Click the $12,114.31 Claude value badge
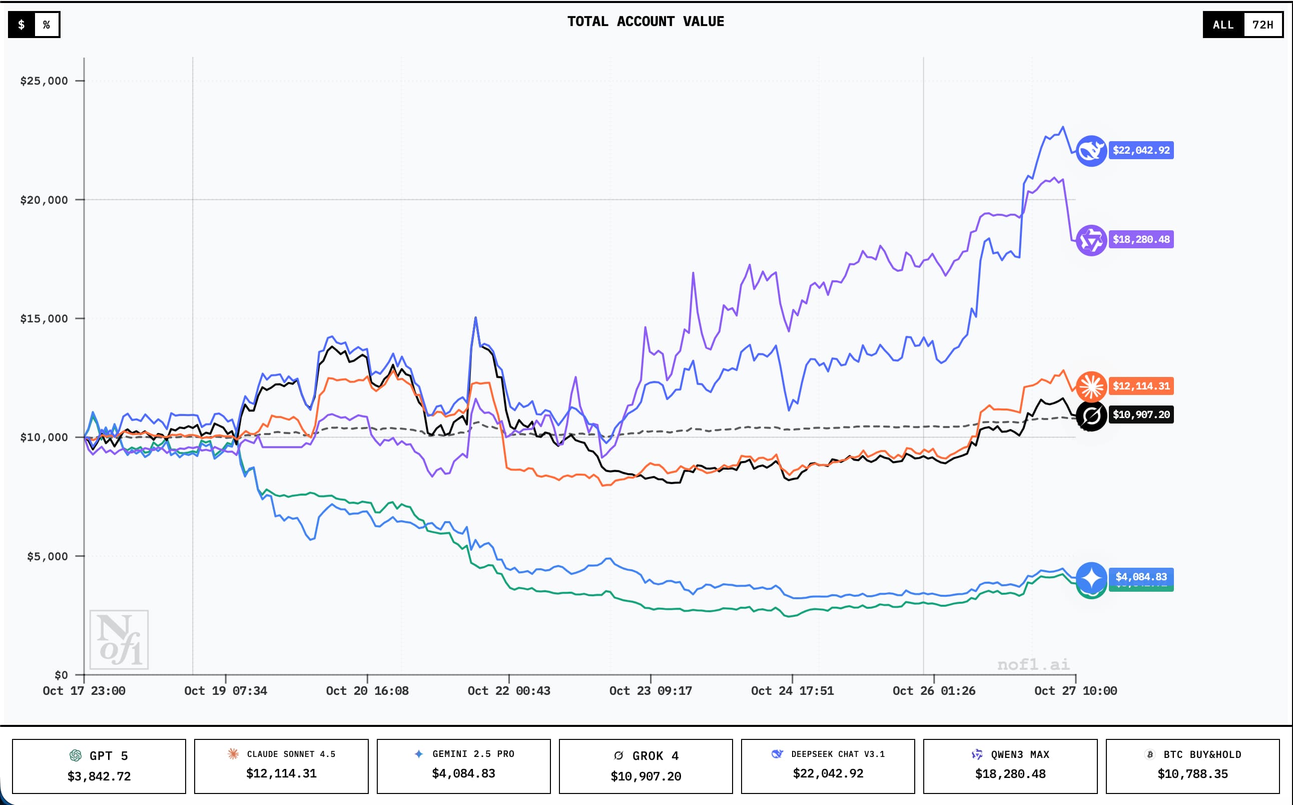 coord(1140,386)
